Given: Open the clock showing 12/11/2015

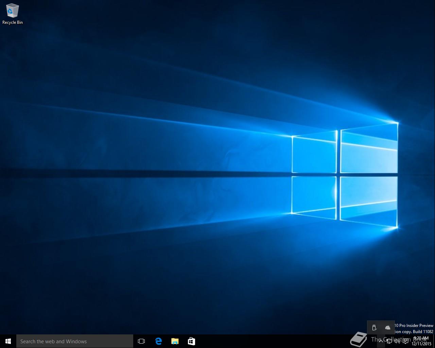Looking at the screenshot, I should (x=421, y=341).
